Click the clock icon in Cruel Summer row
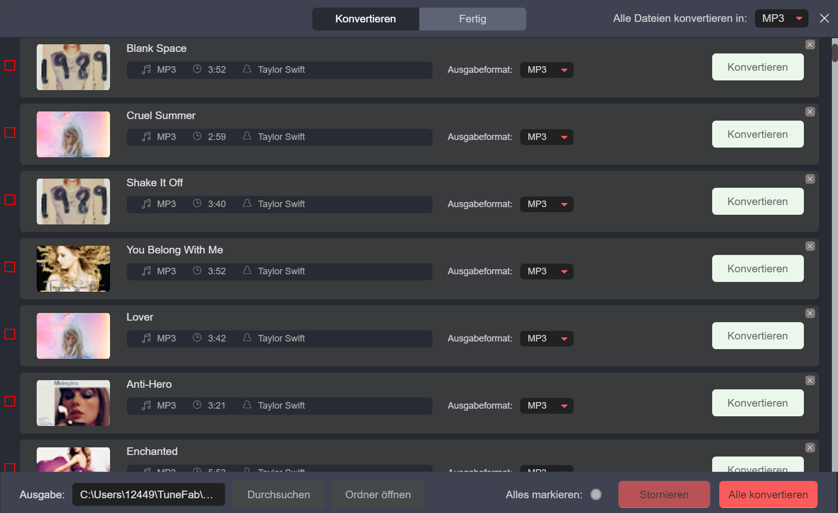This screenshot has width=838, height=513. (197, 136)
